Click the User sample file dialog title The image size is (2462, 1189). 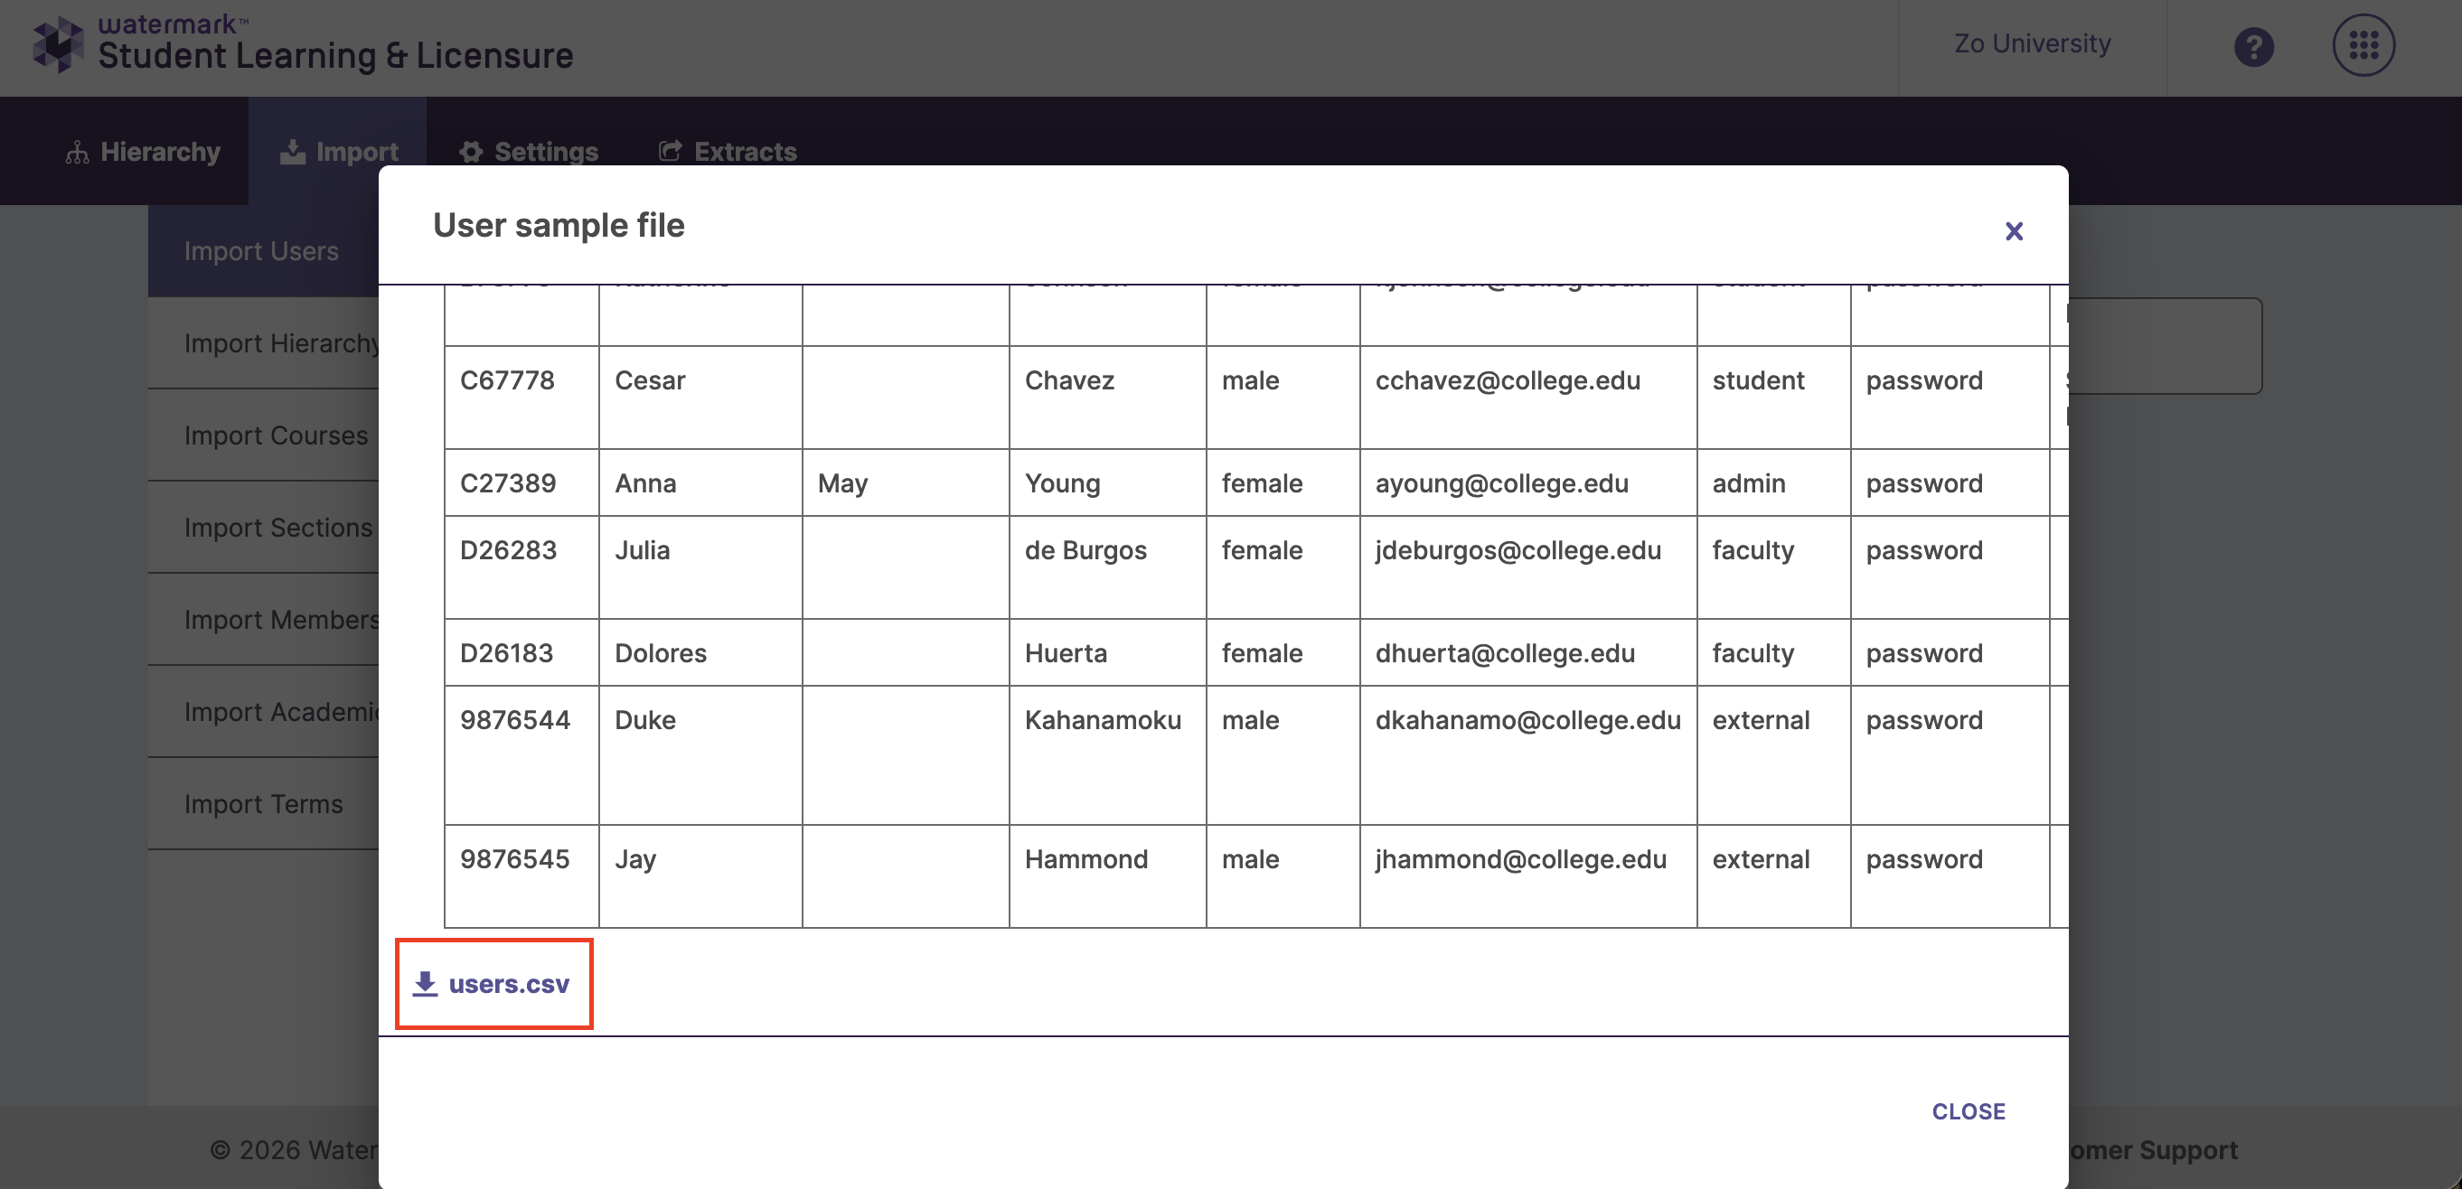coord(559,226)
